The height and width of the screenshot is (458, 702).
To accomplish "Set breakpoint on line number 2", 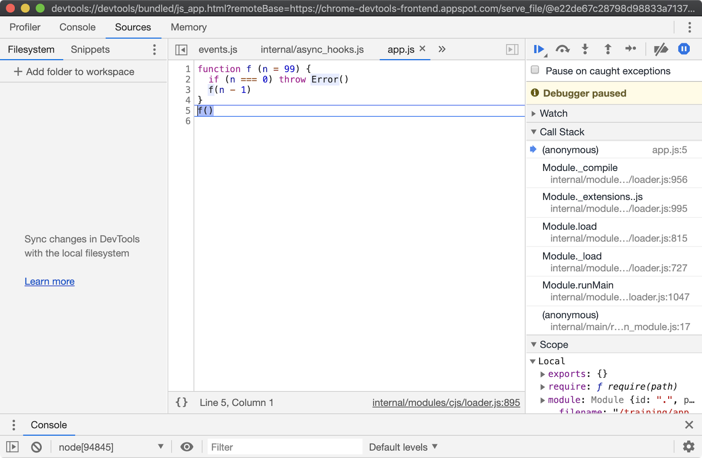I will tap(188, 79).
